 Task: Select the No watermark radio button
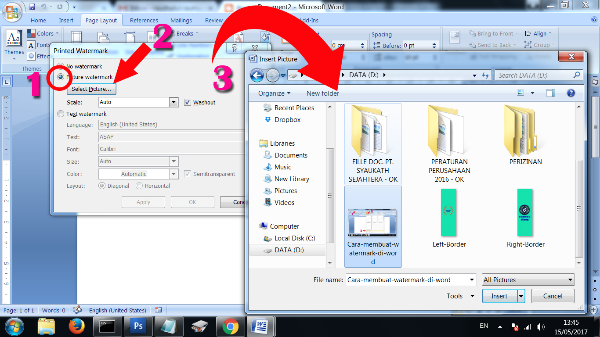[x=61, y=66]
